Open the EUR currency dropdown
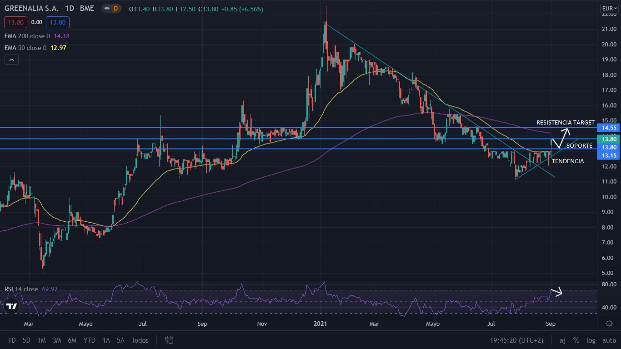The width and height of the screenshot is (621, 349). coord(608,9)
